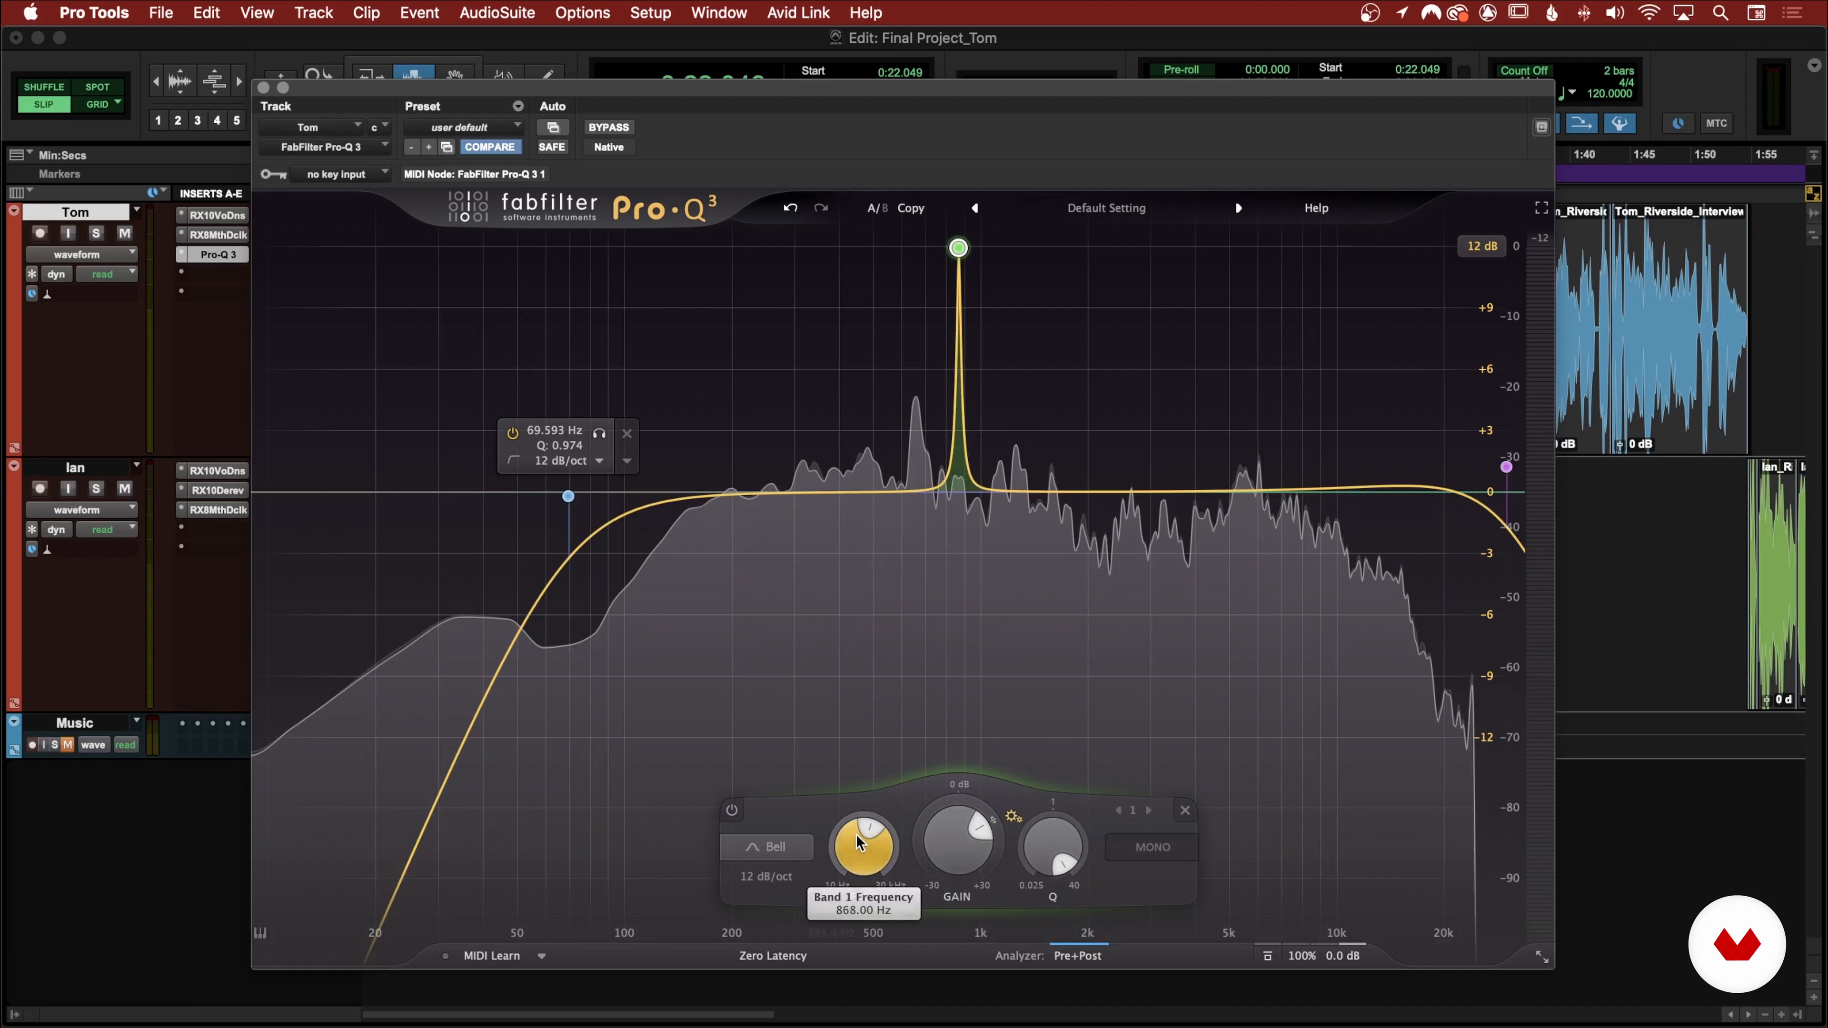
Task: Toggle input monitoring on Tom track
Action: click(68, 233)
